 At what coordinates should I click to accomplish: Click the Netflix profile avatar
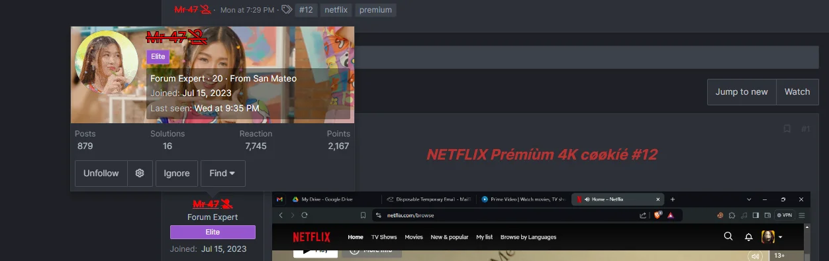pos(768,236)
